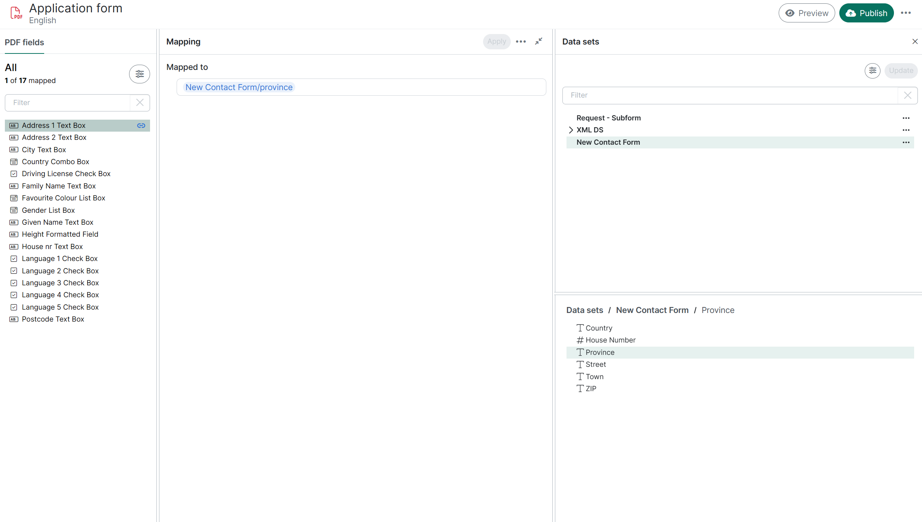Select Language 1 Check Box field

click(x=59, y=259)
